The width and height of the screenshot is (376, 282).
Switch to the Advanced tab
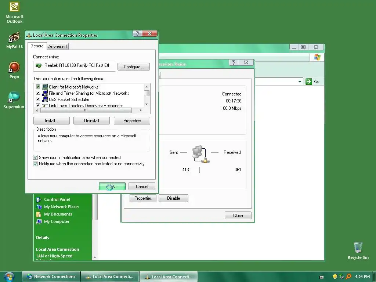(x=58, y=47)
